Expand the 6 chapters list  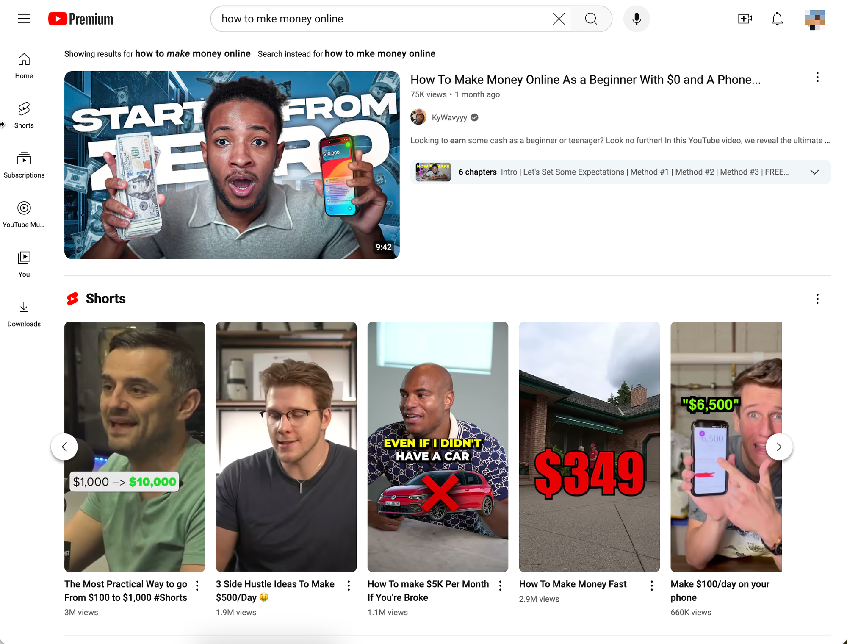pyautogui.click(x=814, y=172)
